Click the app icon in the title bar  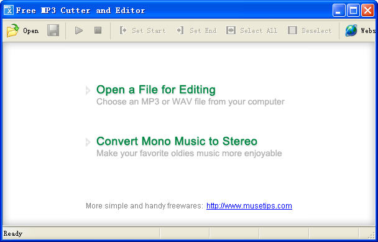point(9,10)
